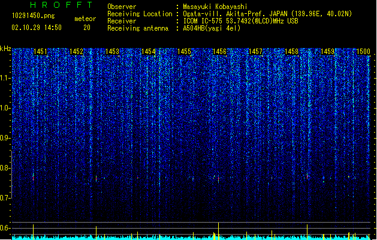Click the 1500 time marker

point(363,52)
